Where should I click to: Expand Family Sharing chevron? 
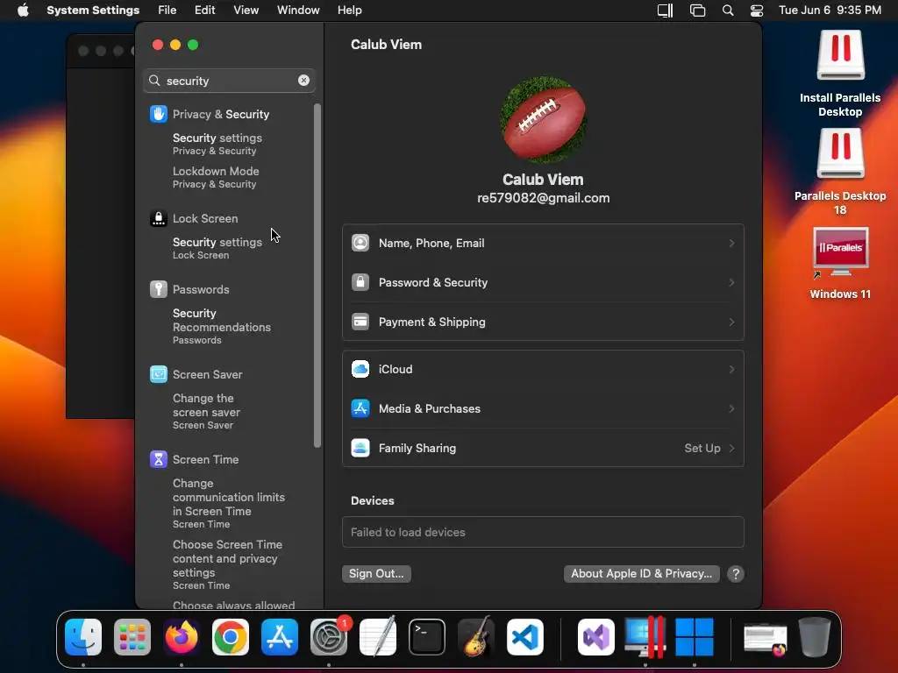[x=731, y=449]
